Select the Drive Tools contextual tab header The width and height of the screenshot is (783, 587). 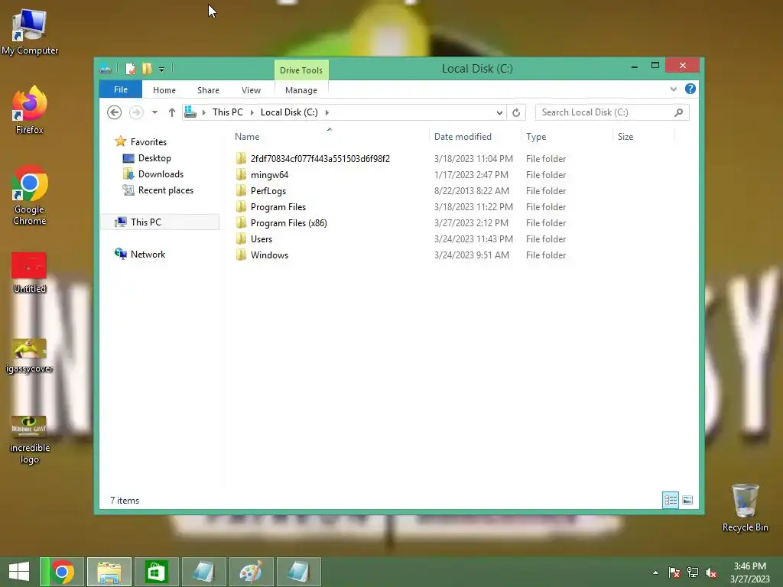(x=301, y=70)
